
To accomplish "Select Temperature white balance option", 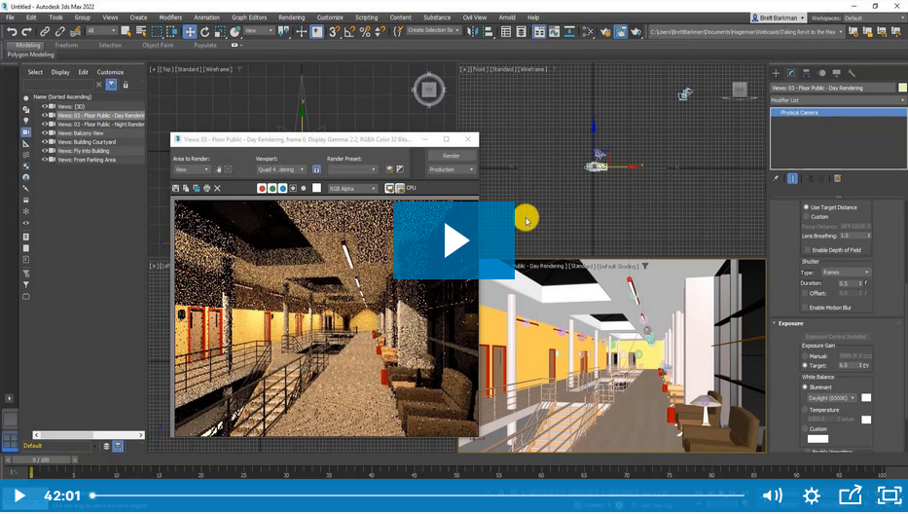I will point(805,410).
